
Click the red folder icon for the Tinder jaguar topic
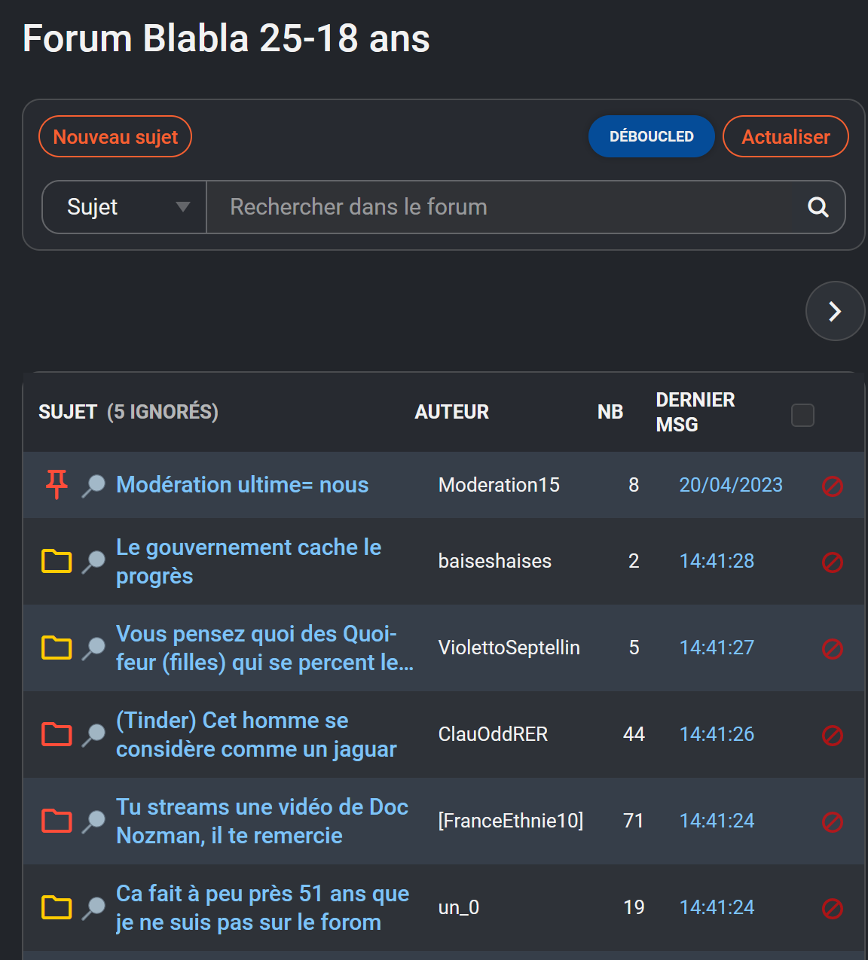pos(57,734)
